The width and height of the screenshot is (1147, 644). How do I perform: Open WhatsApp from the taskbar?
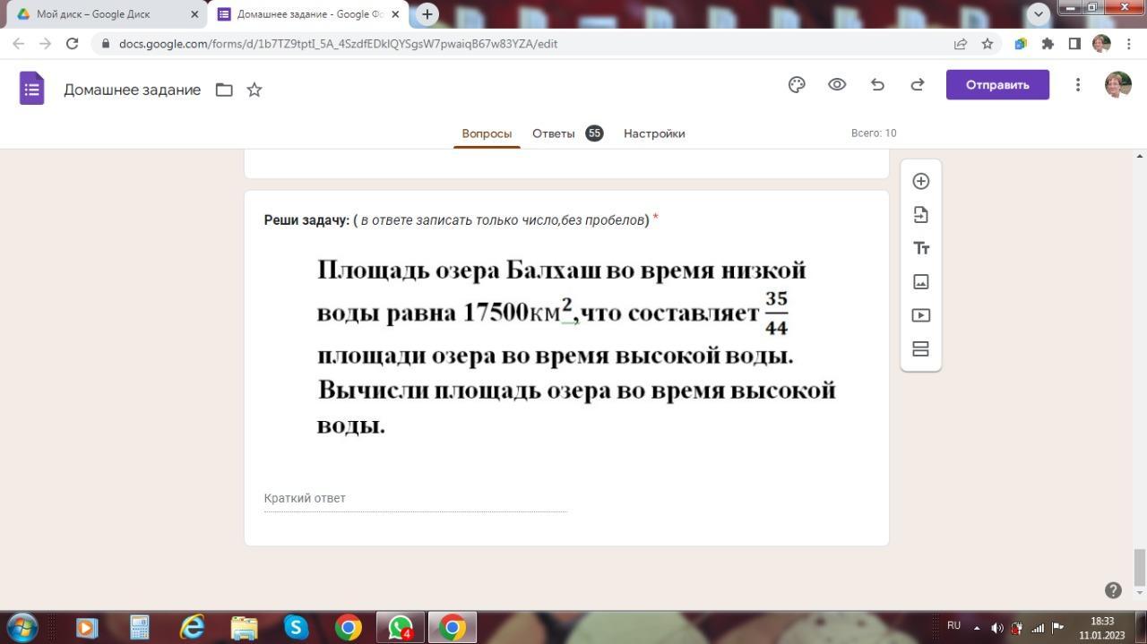(400, 628)
